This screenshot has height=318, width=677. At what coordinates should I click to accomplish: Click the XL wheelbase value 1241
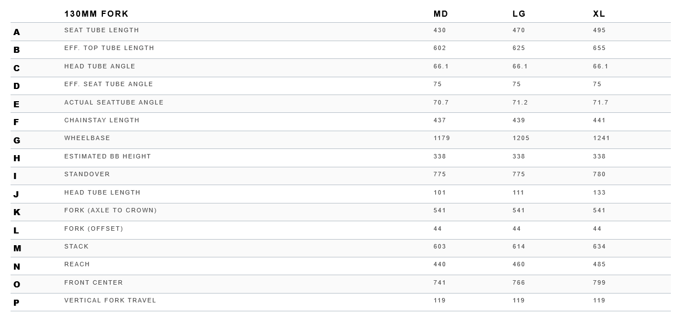click(601, 138)
